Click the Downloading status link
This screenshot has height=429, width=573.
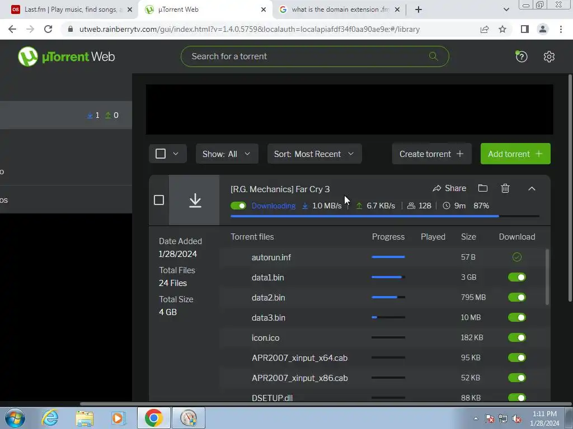tap(273, 206)
